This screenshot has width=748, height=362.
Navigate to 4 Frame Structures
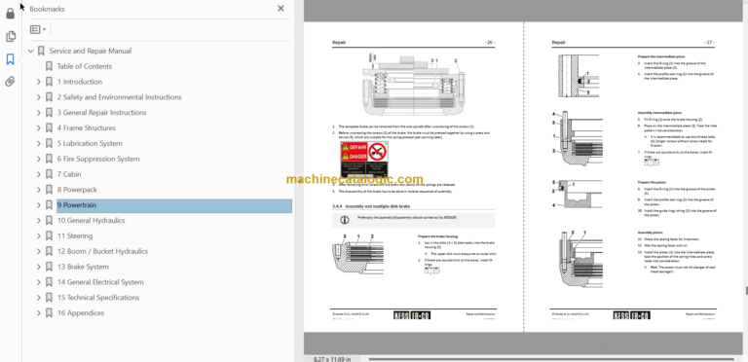point(87,128)
